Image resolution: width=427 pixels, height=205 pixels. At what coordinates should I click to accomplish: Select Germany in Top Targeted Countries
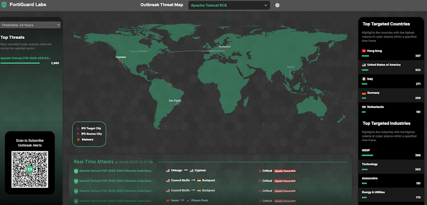(x=391, y=95)
